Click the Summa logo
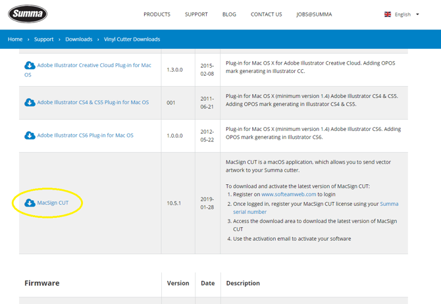The image size is (441, 304). (28, 14)
